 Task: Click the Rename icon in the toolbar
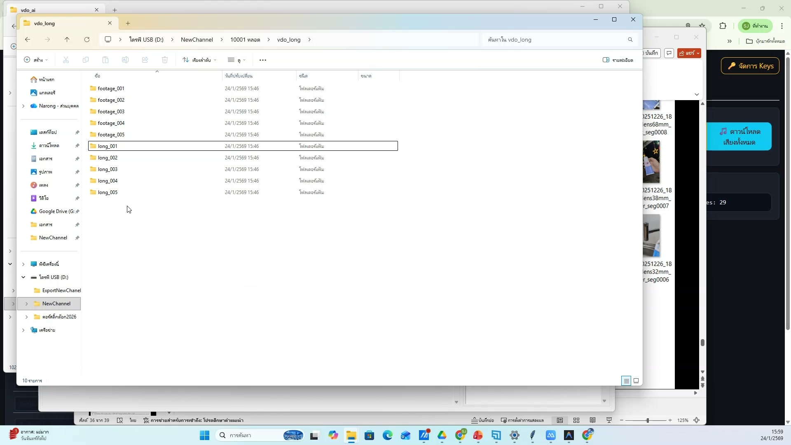[x=125, y=60]
